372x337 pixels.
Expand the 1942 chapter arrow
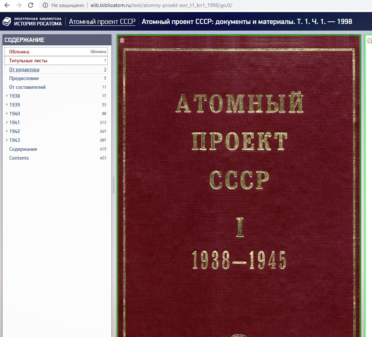[7, 131]
